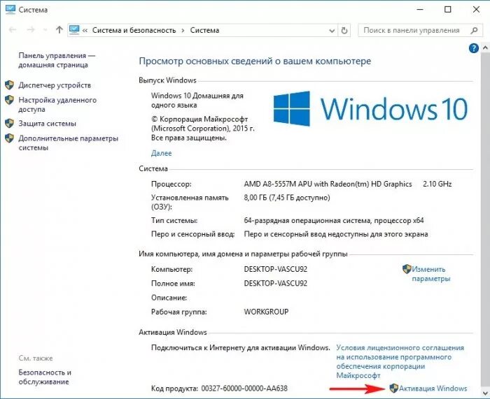Open the Microsoft license terms link
Viewport: 490px width, 399px height.
400,361
